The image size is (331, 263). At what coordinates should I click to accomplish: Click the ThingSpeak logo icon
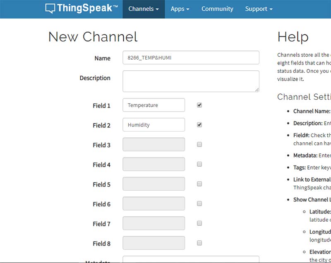[x=50, y=9]
